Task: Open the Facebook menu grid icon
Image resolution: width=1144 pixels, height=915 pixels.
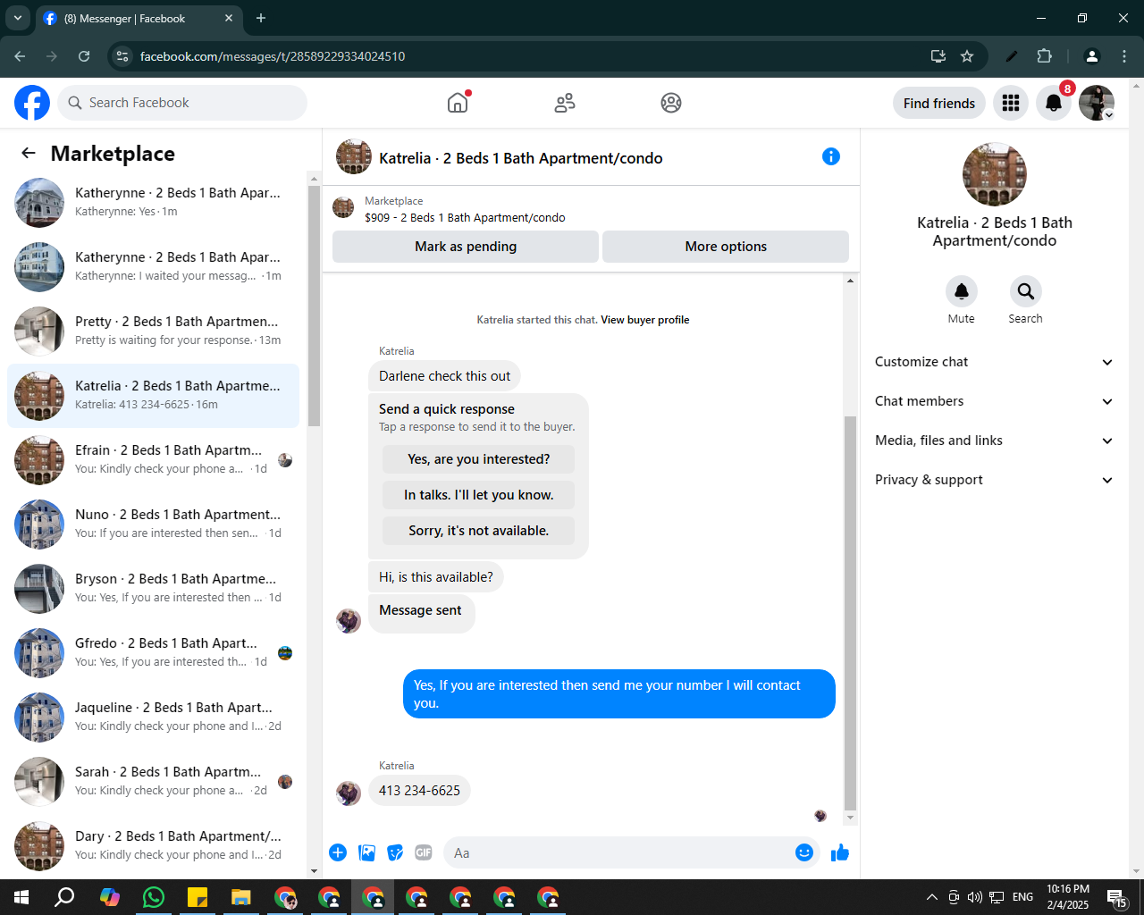Action: tap(1011, 103)
